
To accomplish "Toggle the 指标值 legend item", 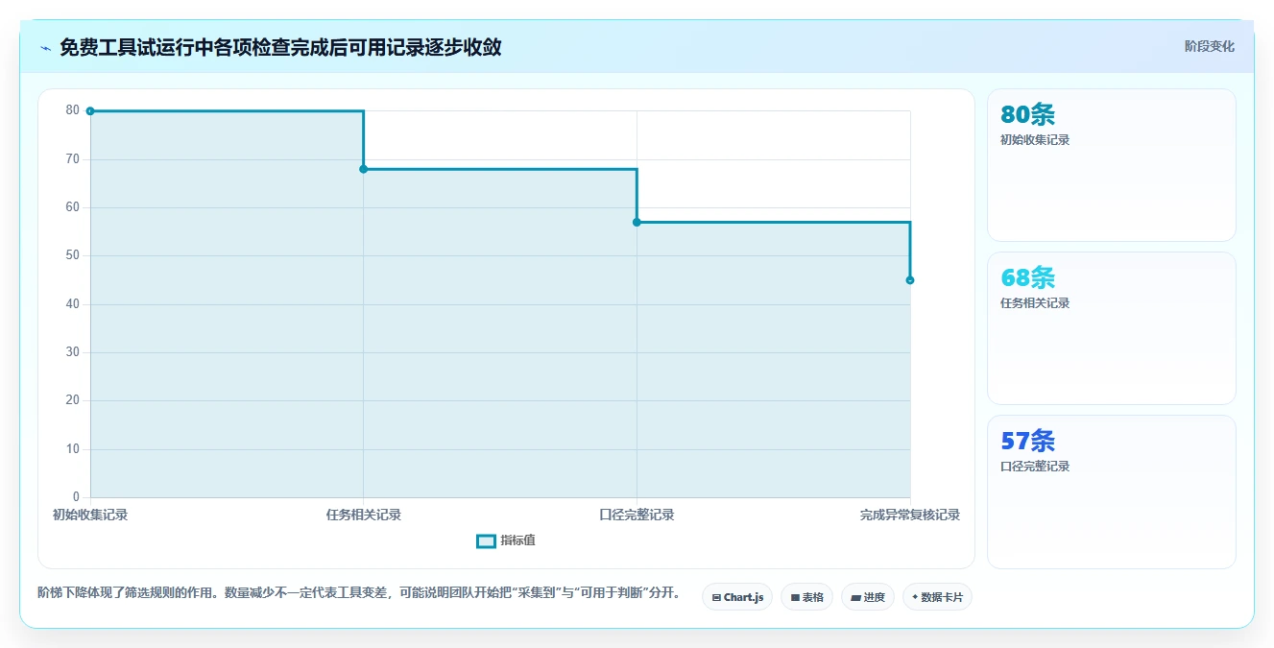I will [506, 540].
